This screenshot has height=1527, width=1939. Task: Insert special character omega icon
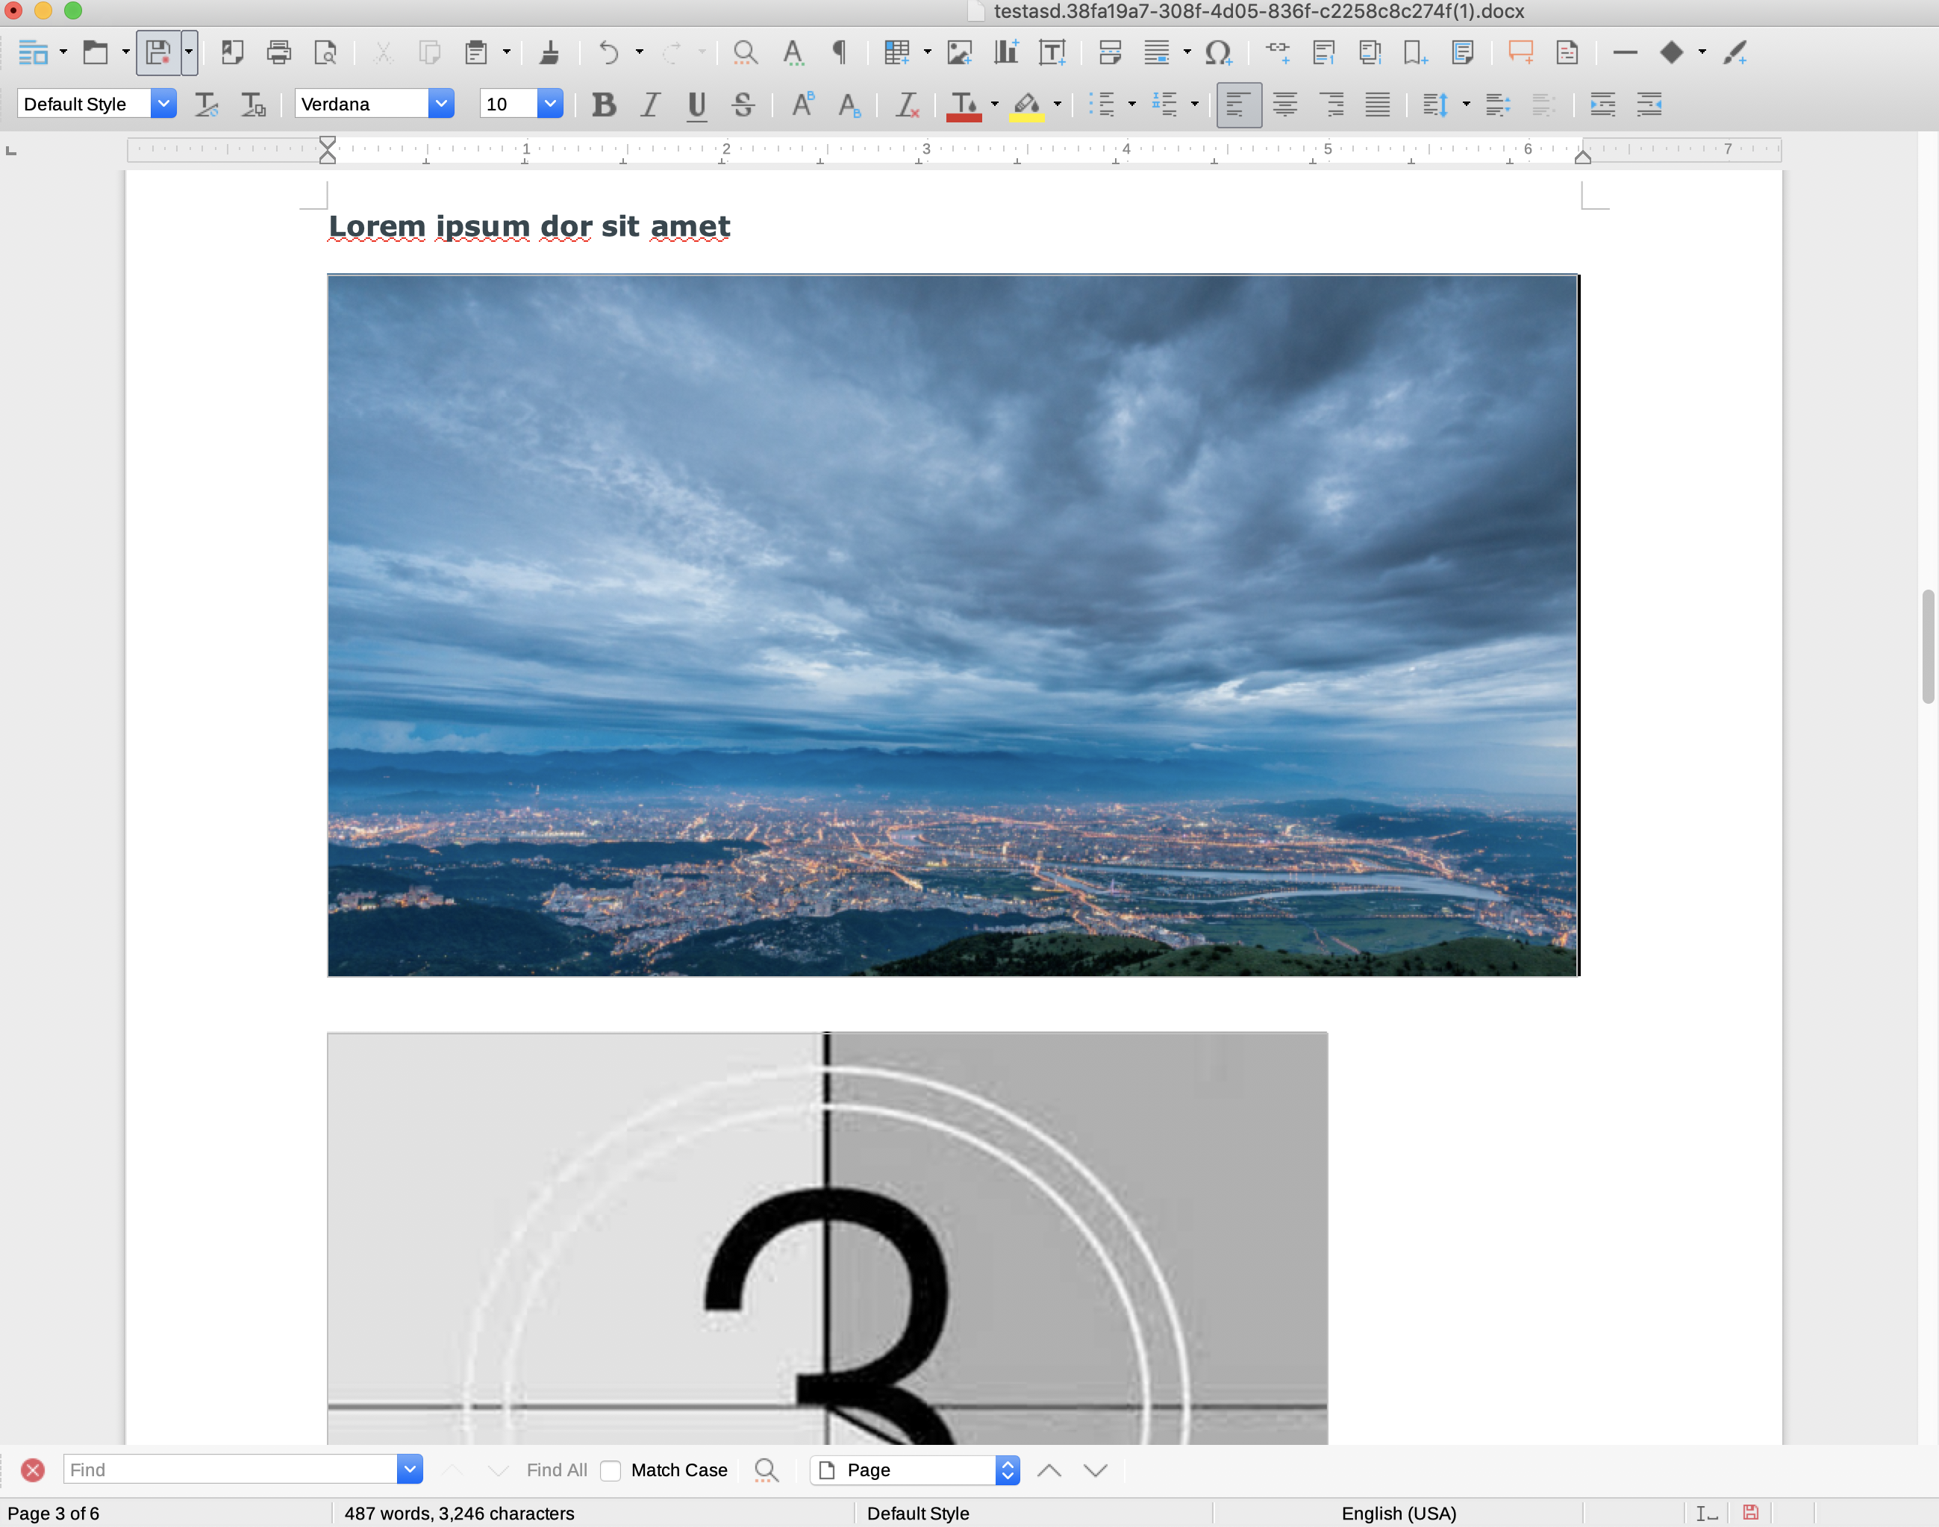click(x=1220, y=53)
